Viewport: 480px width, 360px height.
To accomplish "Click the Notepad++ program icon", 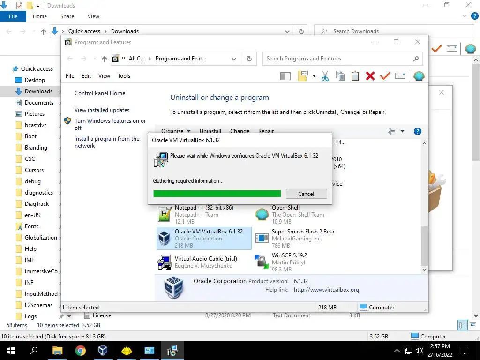I will (165, 214).
